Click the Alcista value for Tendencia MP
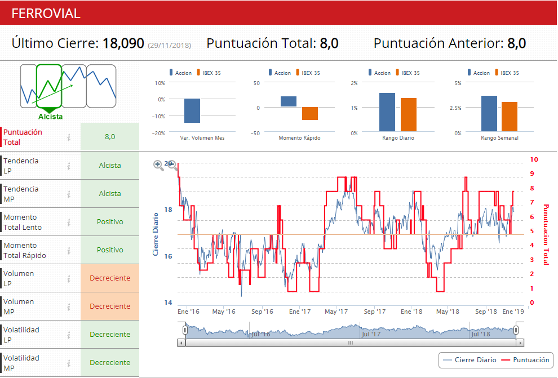 (110, 193)
